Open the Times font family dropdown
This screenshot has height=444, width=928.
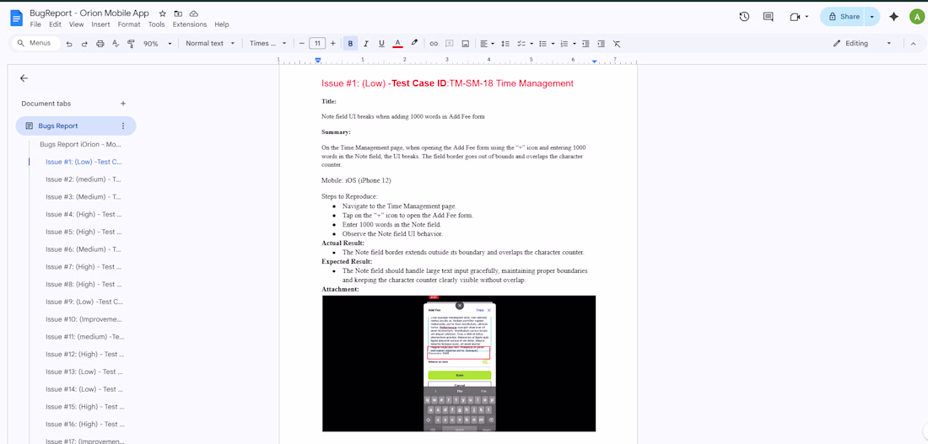(x=268, y=43)
